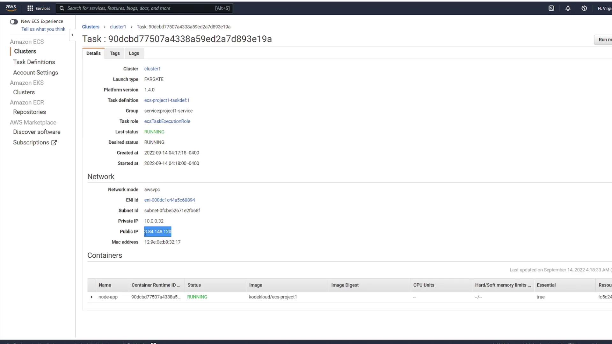Open the ecsTaskExecutionRole link

[x=167, y=121]
